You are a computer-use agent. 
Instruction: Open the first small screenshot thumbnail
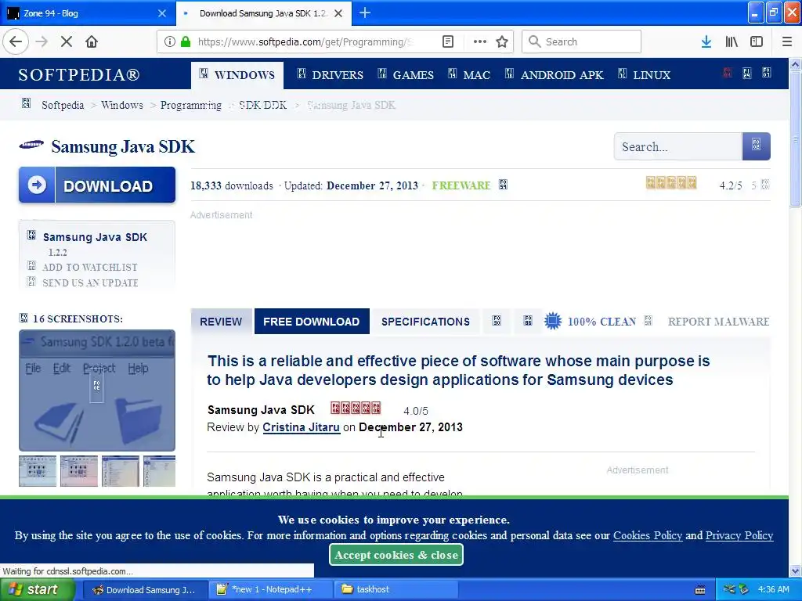[x=38, y=470]
